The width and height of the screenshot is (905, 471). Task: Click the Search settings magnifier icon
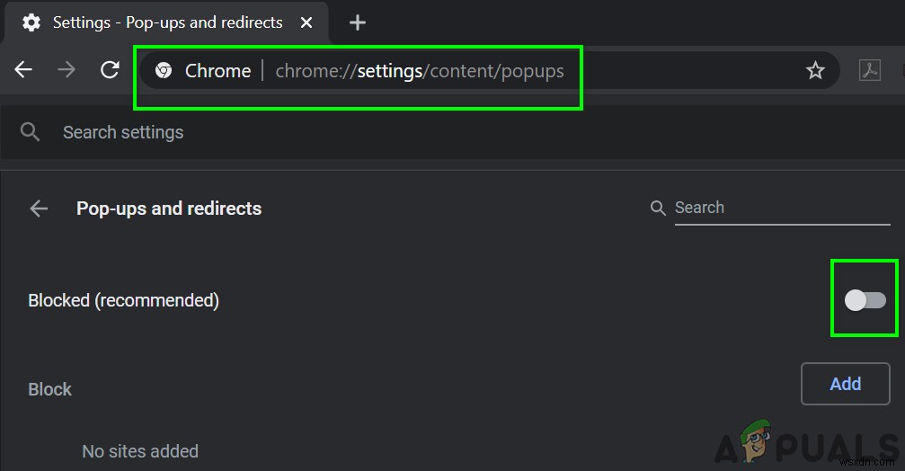(30, 132)
